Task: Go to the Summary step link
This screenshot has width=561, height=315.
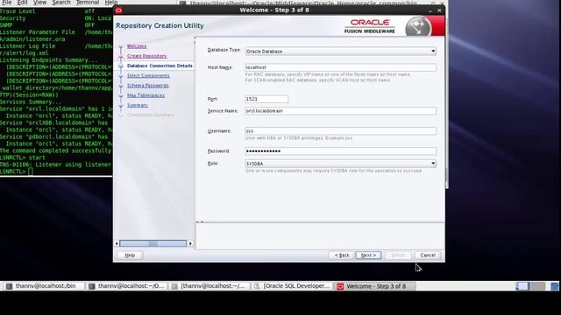Action: 138,105
